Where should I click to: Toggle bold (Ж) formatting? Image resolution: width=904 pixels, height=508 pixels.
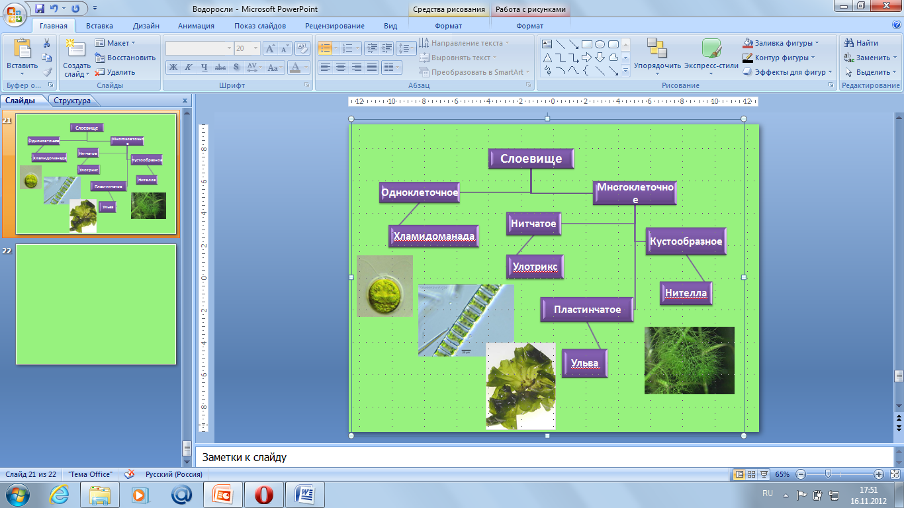pos(173,67)
